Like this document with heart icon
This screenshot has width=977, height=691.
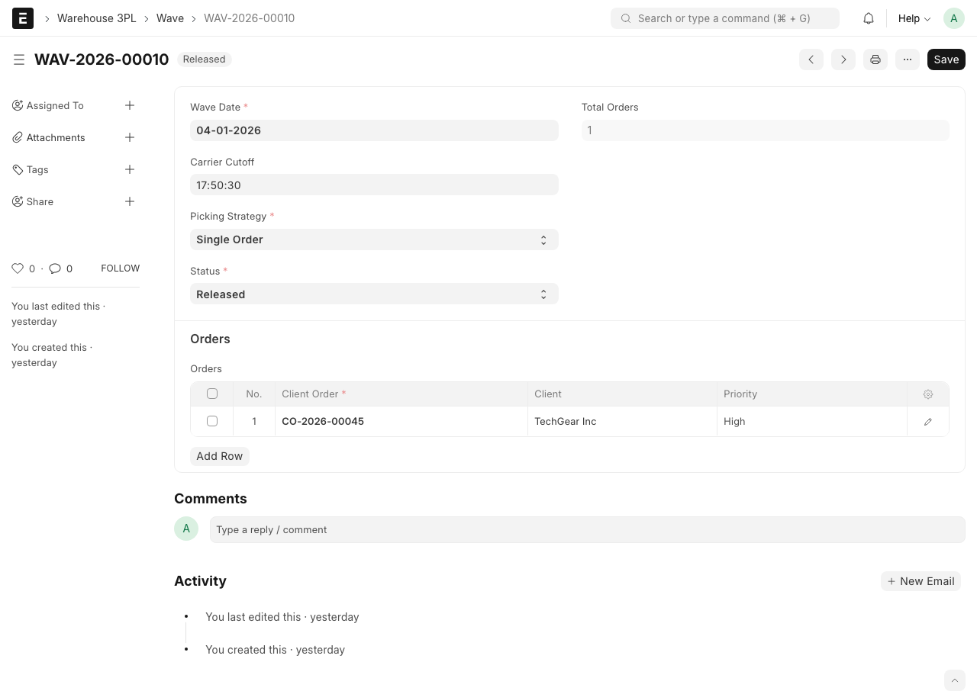18,268
